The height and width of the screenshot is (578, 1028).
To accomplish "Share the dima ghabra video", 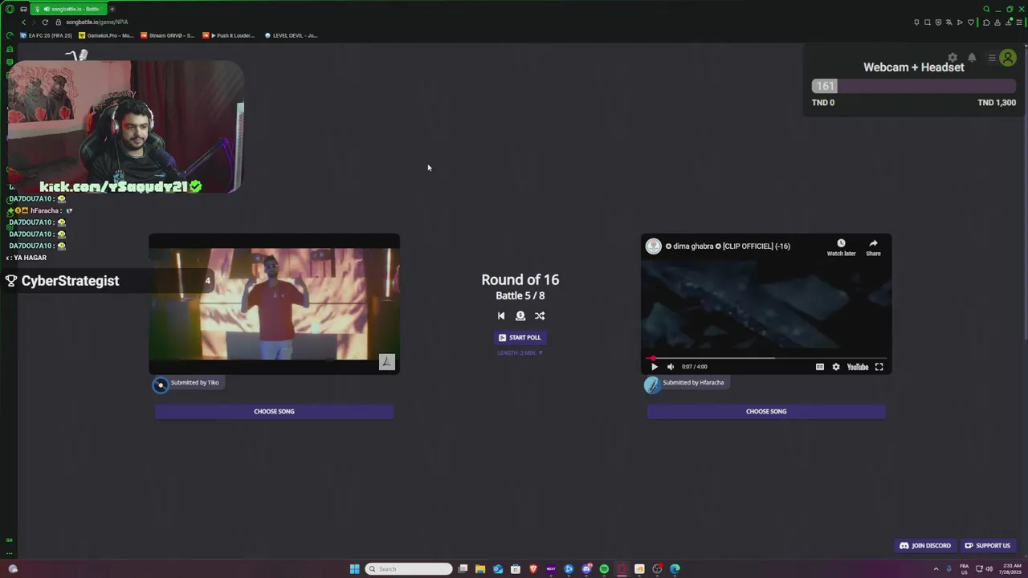I will [x=873, y=246].
